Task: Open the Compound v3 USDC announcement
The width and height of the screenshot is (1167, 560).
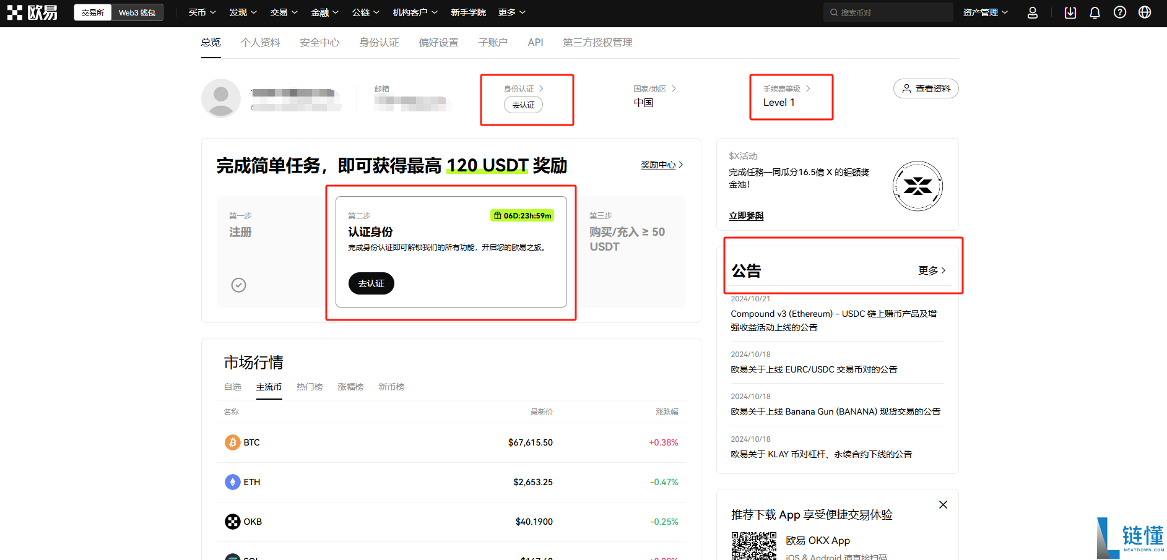Action: click(x=833, y=321)
